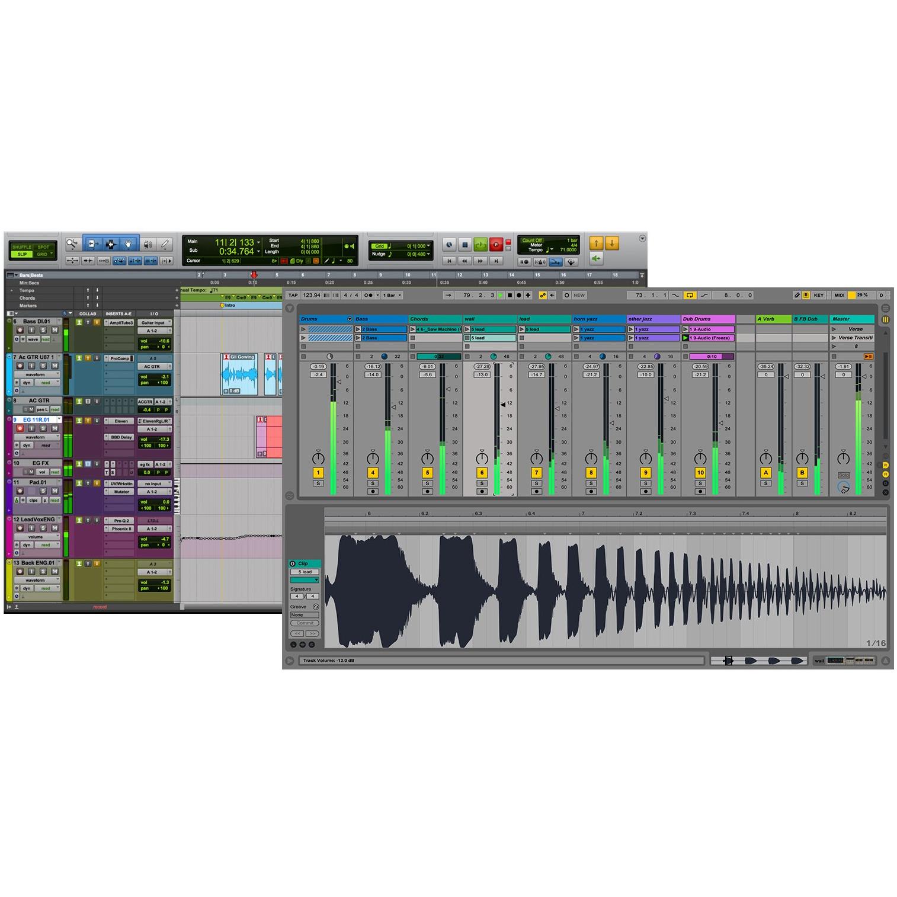
Task: Click the yellow download arrow in Pro Tools
Action: (x=612, y=243)
